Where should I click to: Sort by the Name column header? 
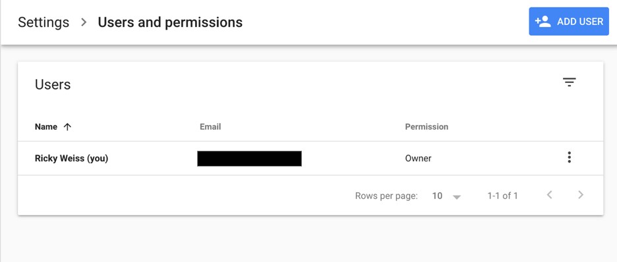(46, 127)
